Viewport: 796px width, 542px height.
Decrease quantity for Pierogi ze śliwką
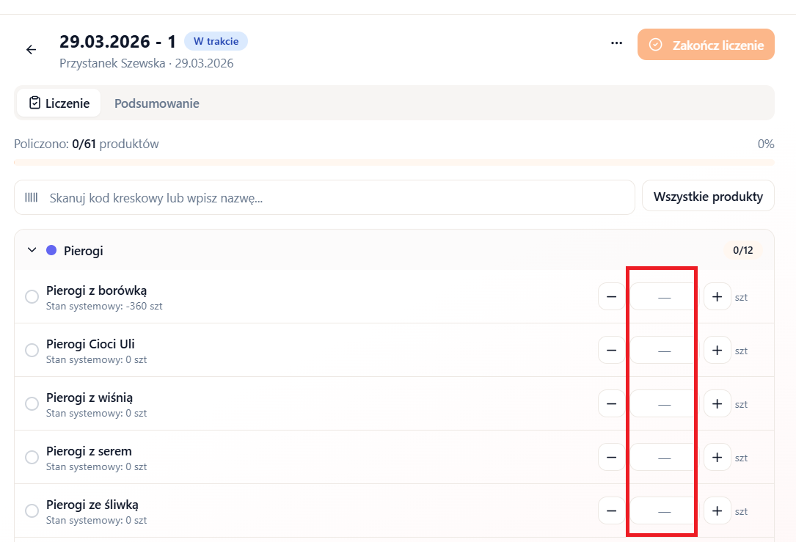coord(612,511)
